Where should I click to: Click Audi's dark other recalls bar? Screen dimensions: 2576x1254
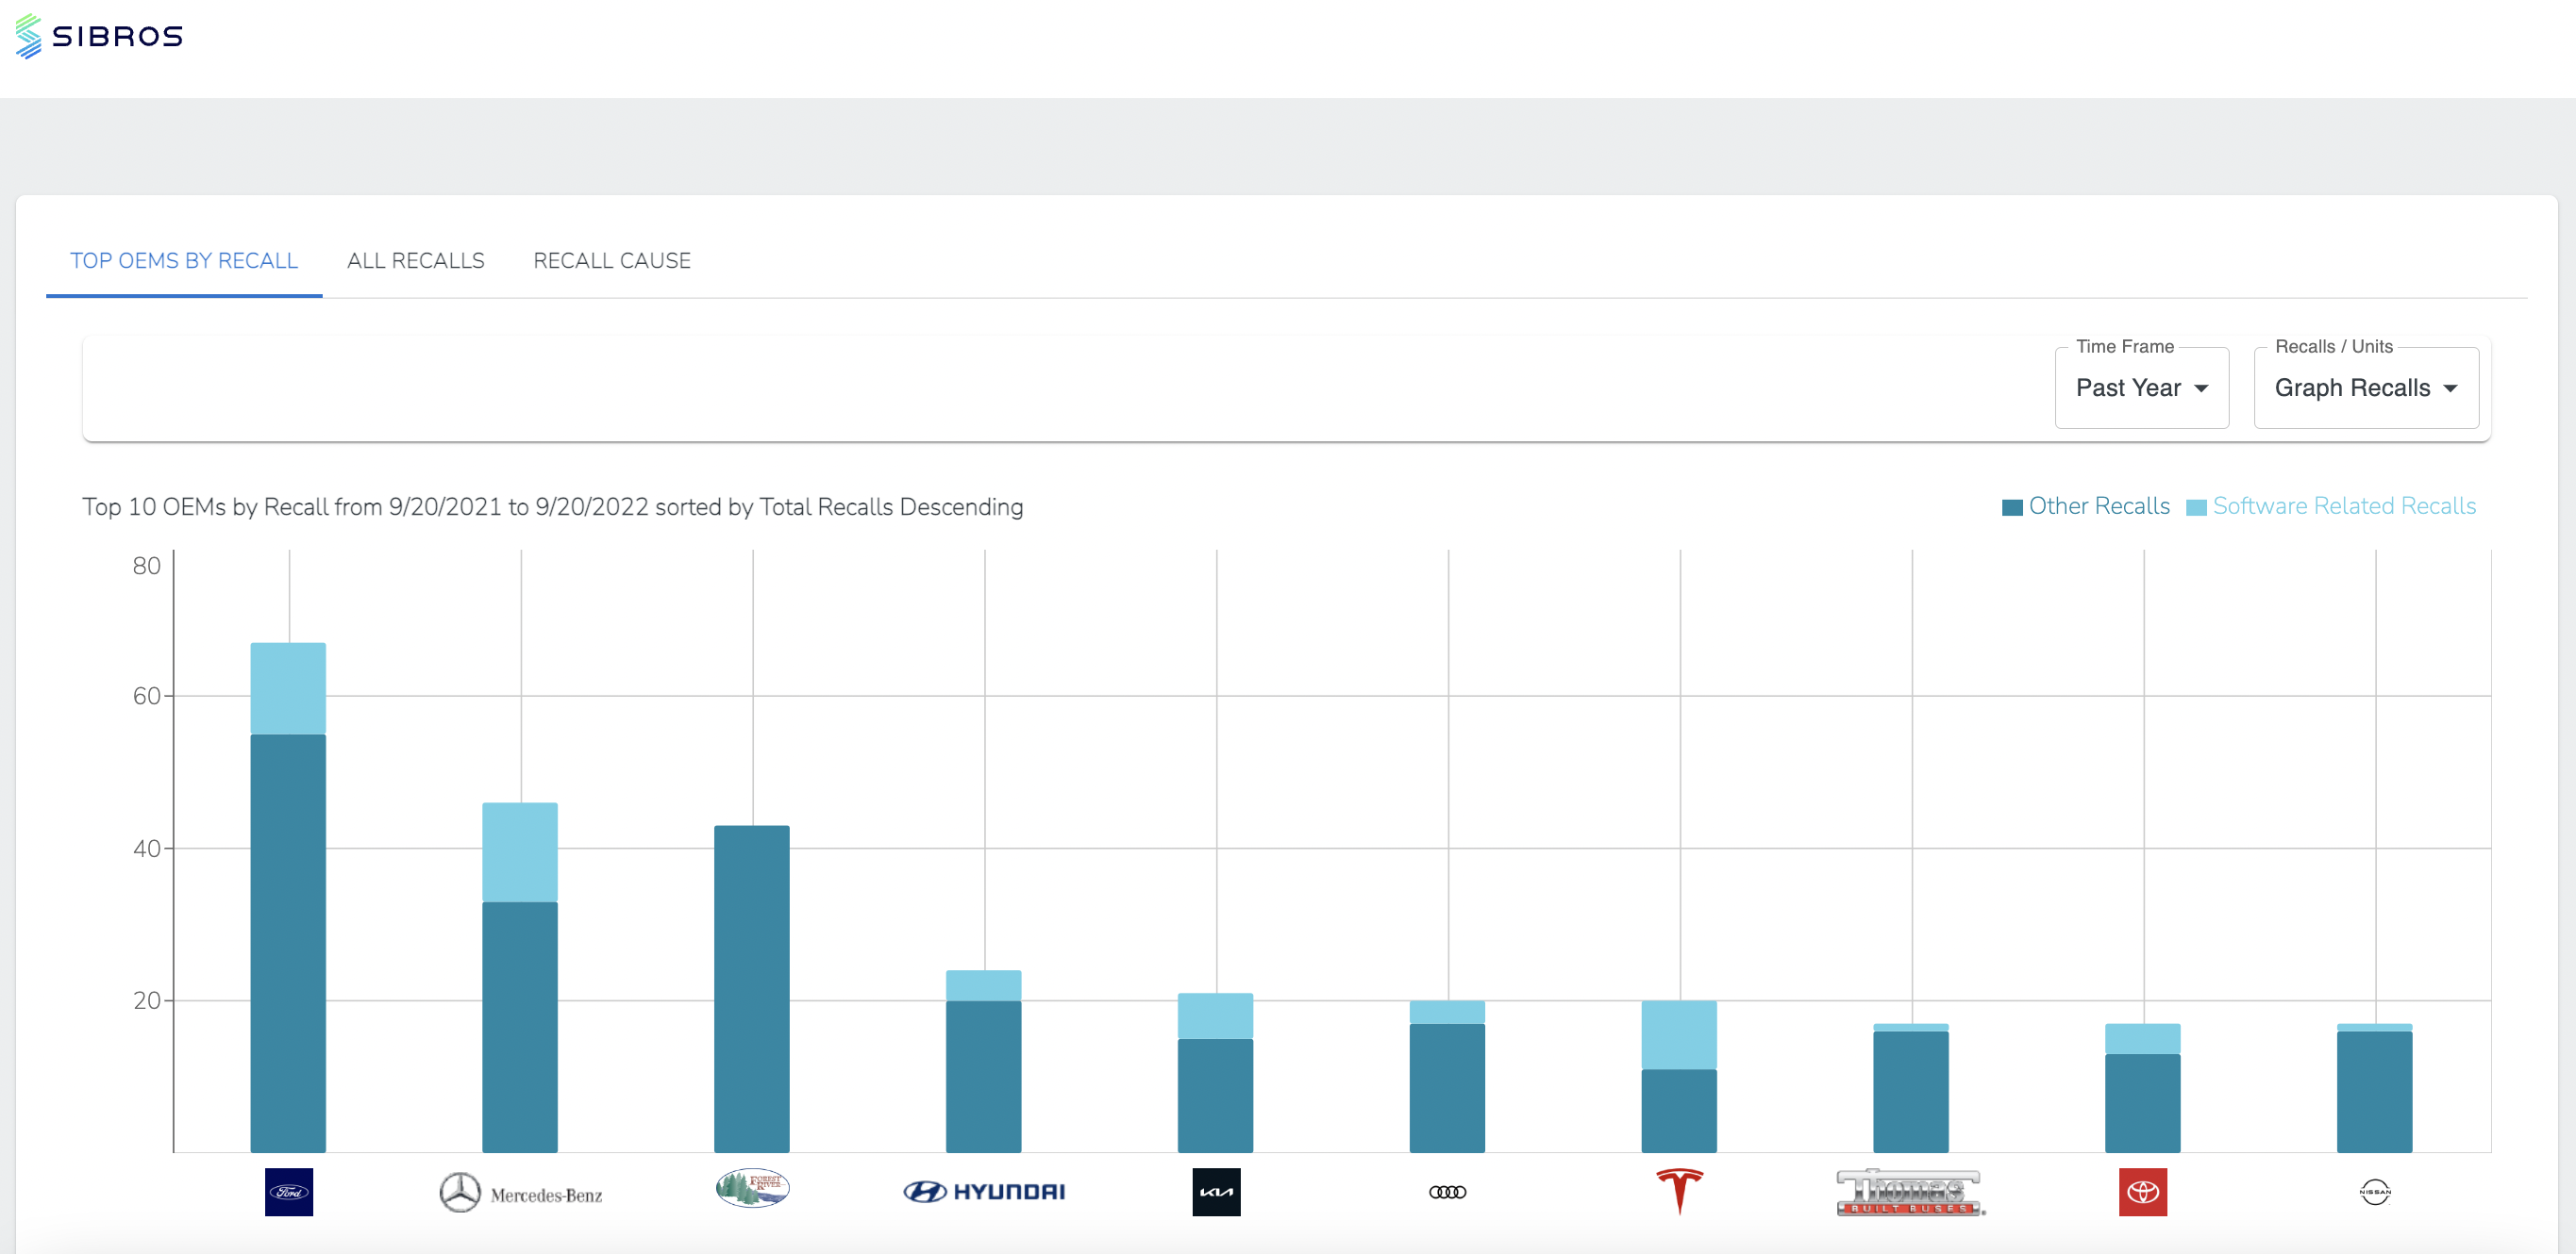(x=1447, y=1088)
